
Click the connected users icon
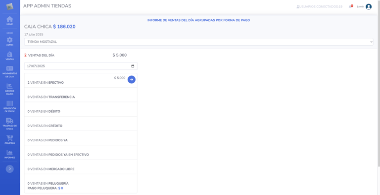coord(298,7)
